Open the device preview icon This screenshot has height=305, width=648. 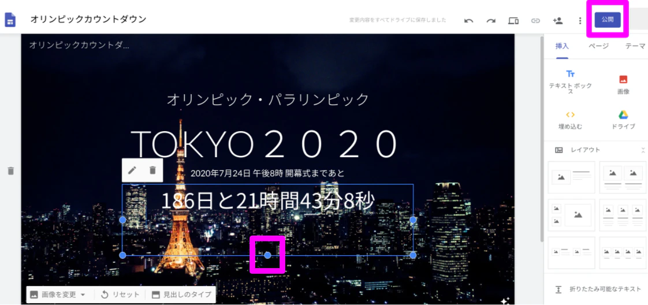click(513, 20)
